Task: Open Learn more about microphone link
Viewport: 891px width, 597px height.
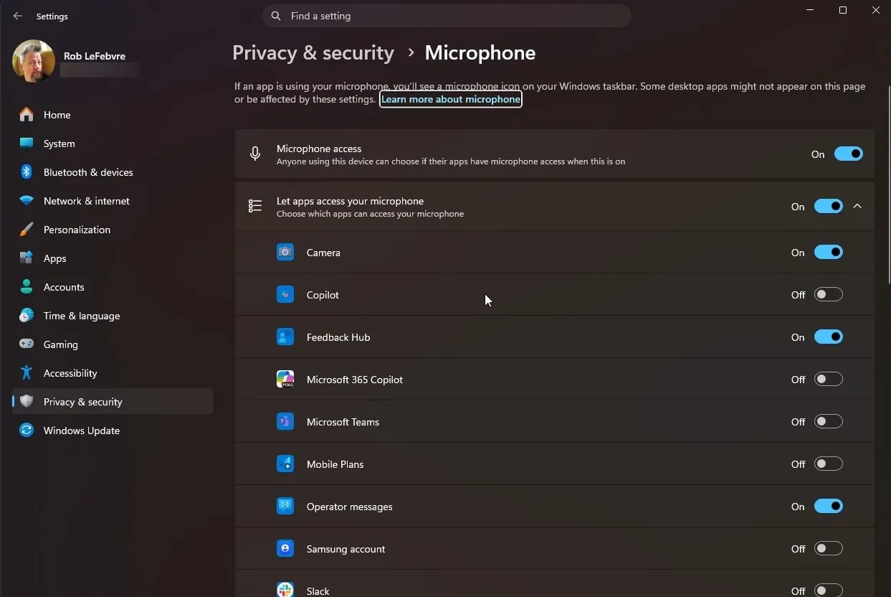Action: coord(451,99)
